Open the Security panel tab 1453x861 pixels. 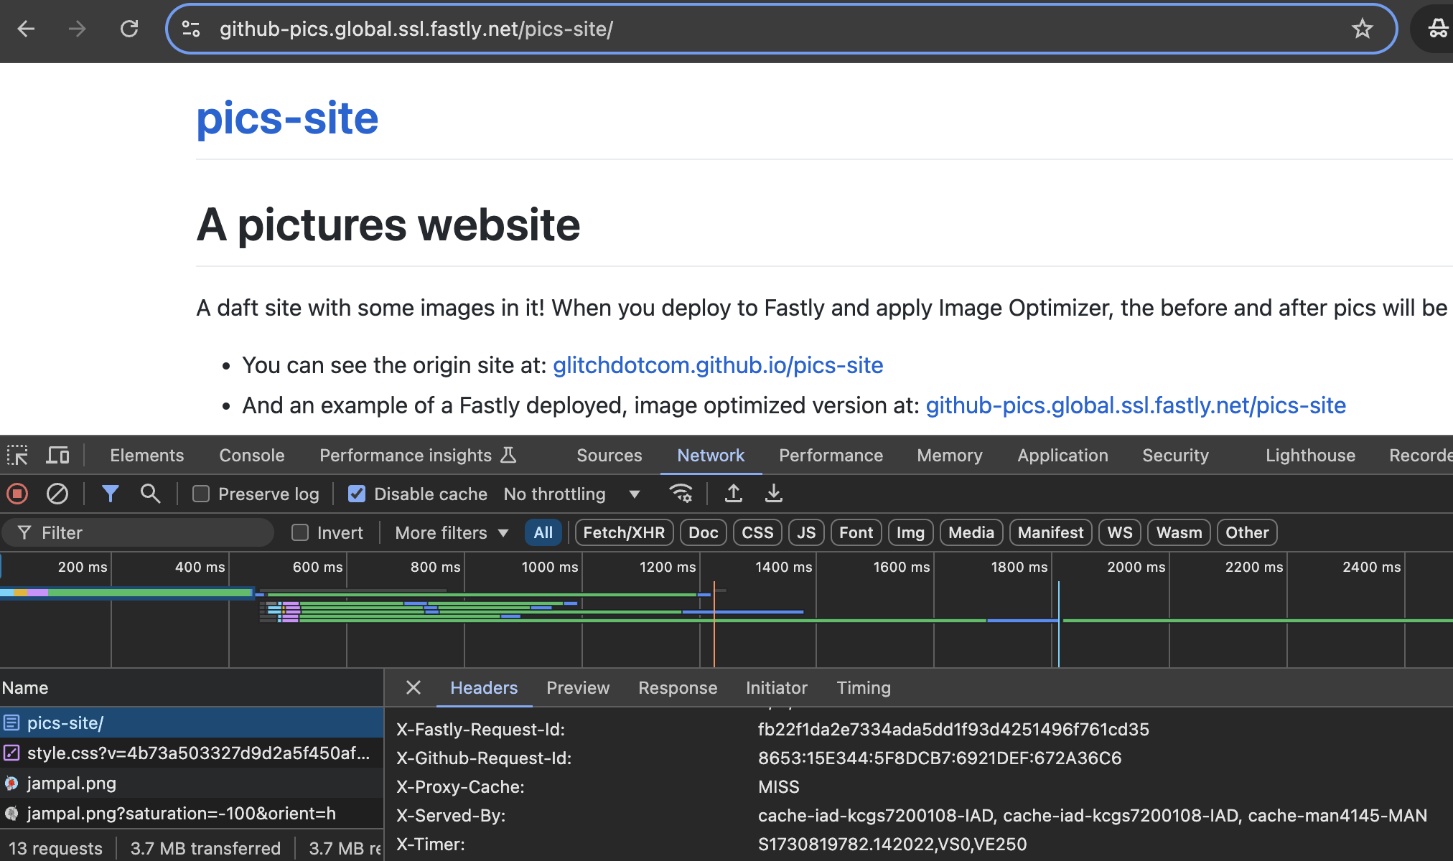coord(1175,455)
